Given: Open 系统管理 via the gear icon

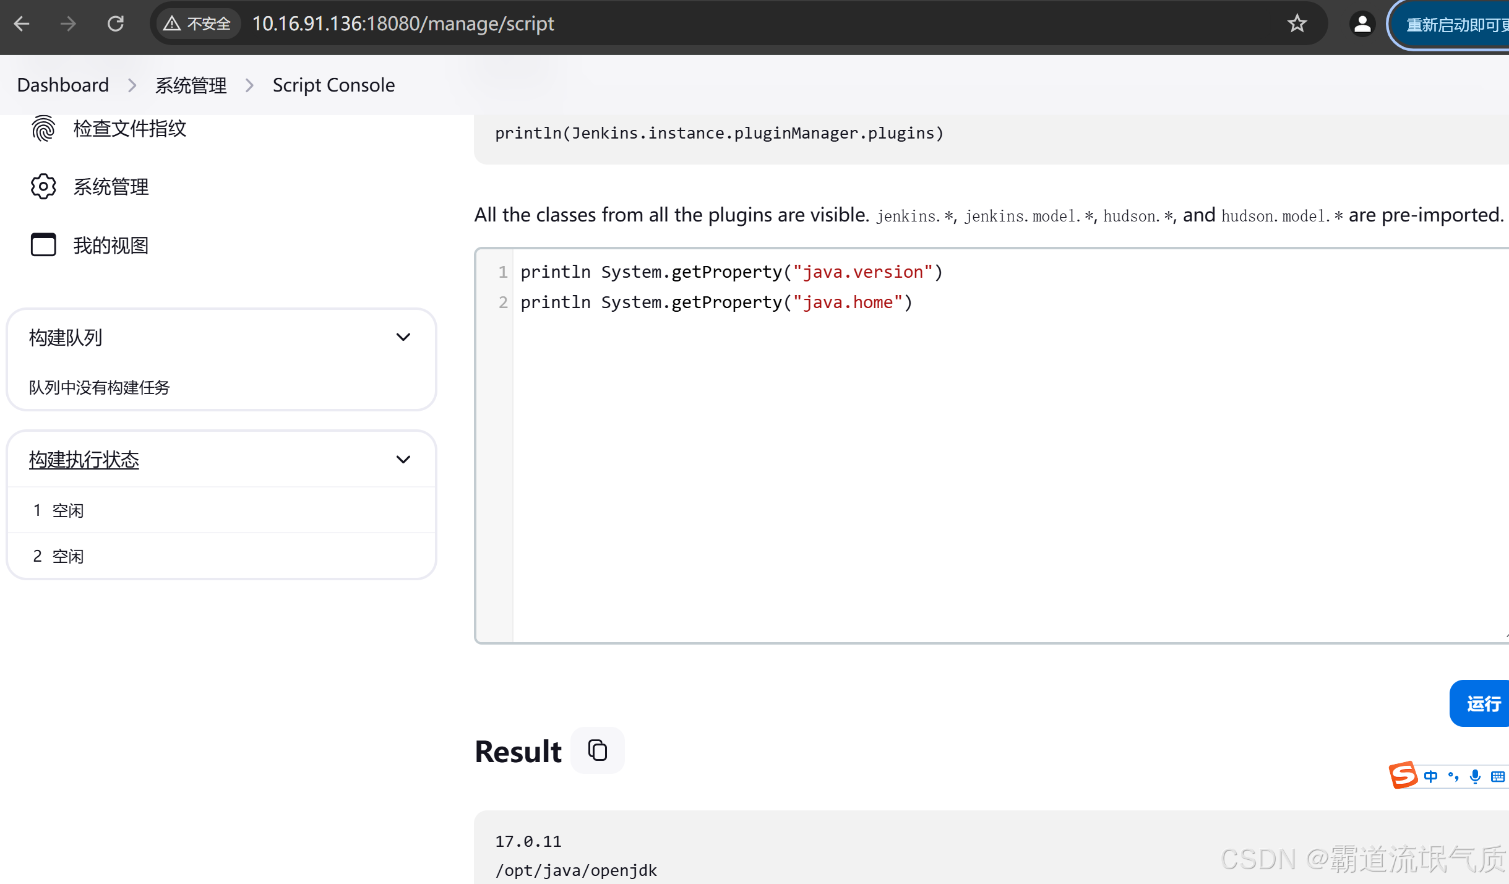Looking at the screenshot, I should pos(43,186).
